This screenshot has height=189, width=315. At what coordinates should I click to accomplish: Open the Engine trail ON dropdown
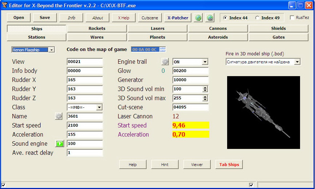click(x=205, y=62)
